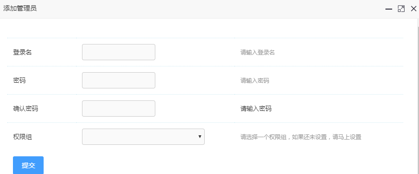Focus the 登录名 input field
The height and width of the screenshot is (174, 419).
[x=118, y=52]
